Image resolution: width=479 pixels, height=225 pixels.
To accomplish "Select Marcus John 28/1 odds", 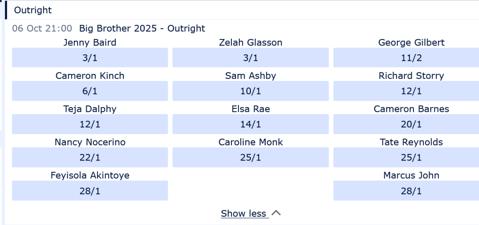I will [411, 191].
